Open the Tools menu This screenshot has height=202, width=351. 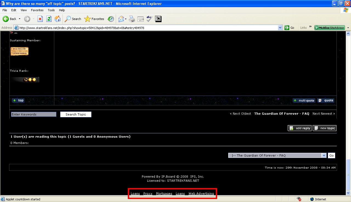[51, 10]
